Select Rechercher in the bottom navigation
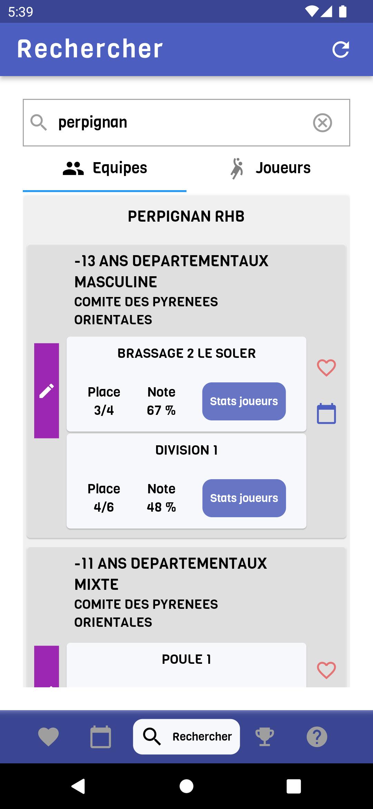The image size is (373, 809). 186,737
